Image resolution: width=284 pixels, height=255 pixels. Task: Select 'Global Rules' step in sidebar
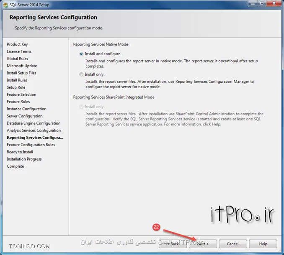pyautogui.click(x=18, y=59)
